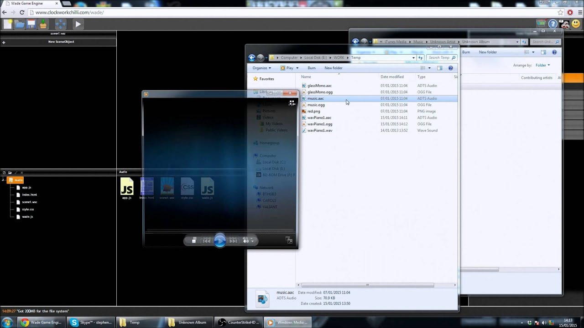Toggle the preview pane in Temp window
The height and width of the screenshot is (328, 584).
pyautogui.click(x=440, y=68)
